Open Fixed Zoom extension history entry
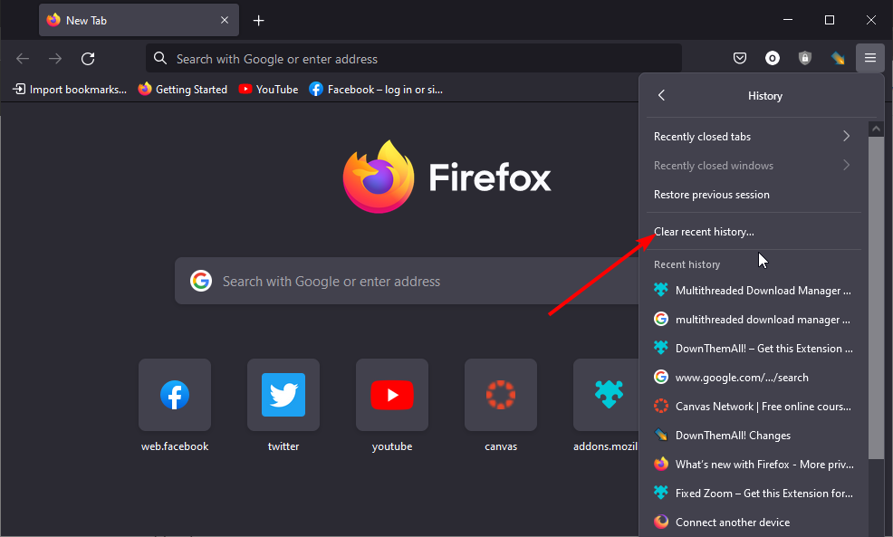 [x=754, y=494]
